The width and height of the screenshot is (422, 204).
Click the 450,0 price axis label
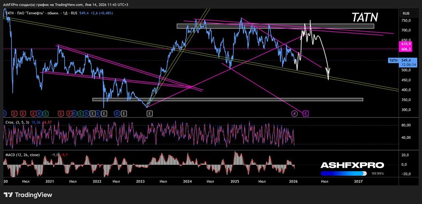tap(405, 80)
